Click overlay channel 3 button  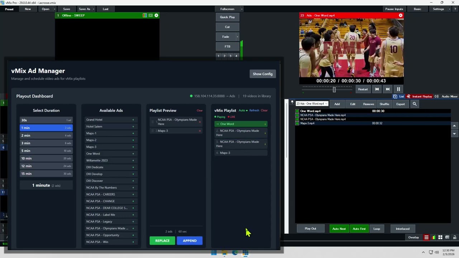[230, 56]
